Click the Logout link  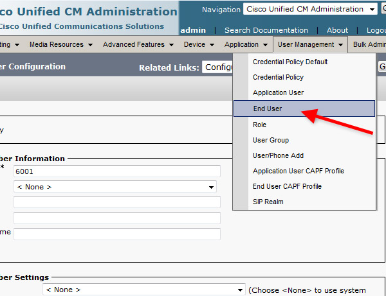coord(376,30)
